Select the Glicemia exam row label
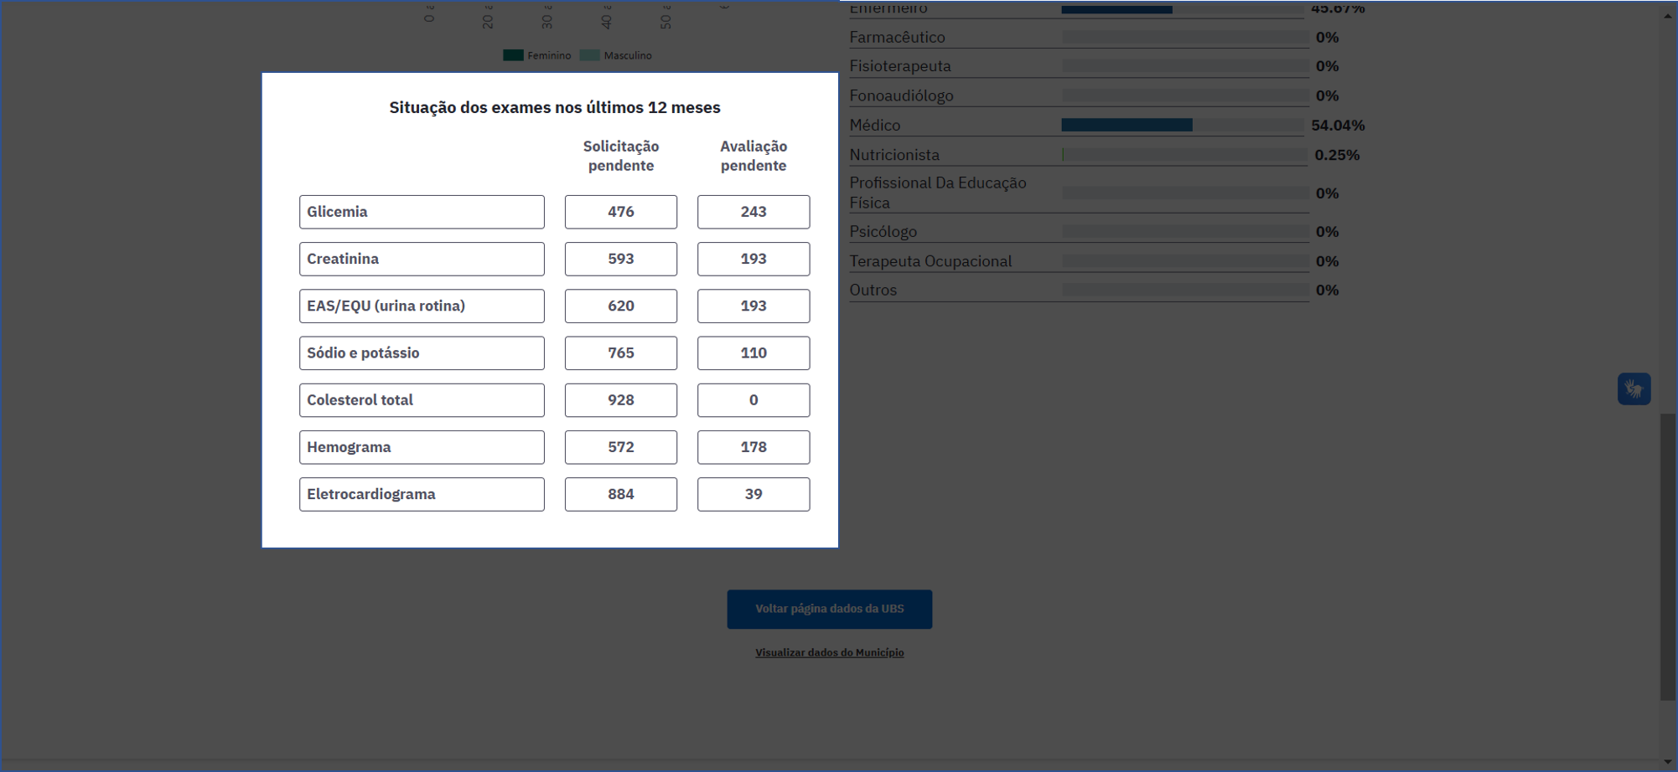This screenshot has width=1678, height=772. click(x=422, y=212)
